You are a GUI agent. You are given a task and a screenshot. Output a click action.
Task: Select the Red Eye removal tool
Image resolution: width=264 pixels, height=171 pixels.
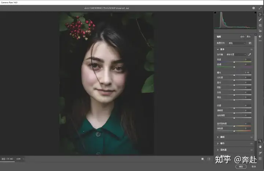tap(260, 31)
